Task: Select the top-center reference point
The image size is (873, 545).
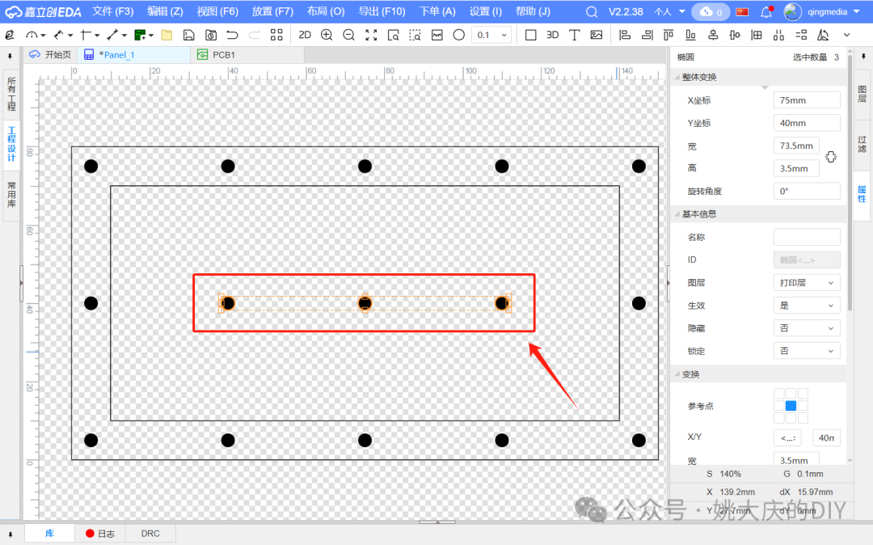Action: [791, 394]
